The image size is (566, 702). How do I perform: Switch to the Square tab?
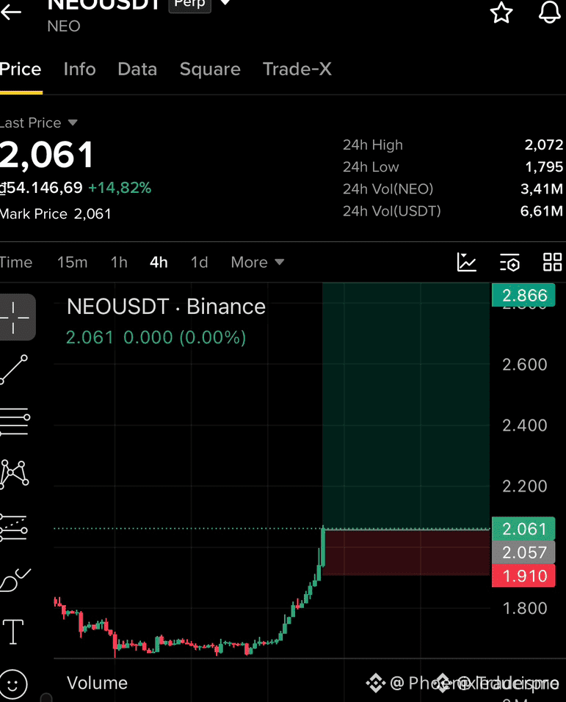click(x=210, y=70)
